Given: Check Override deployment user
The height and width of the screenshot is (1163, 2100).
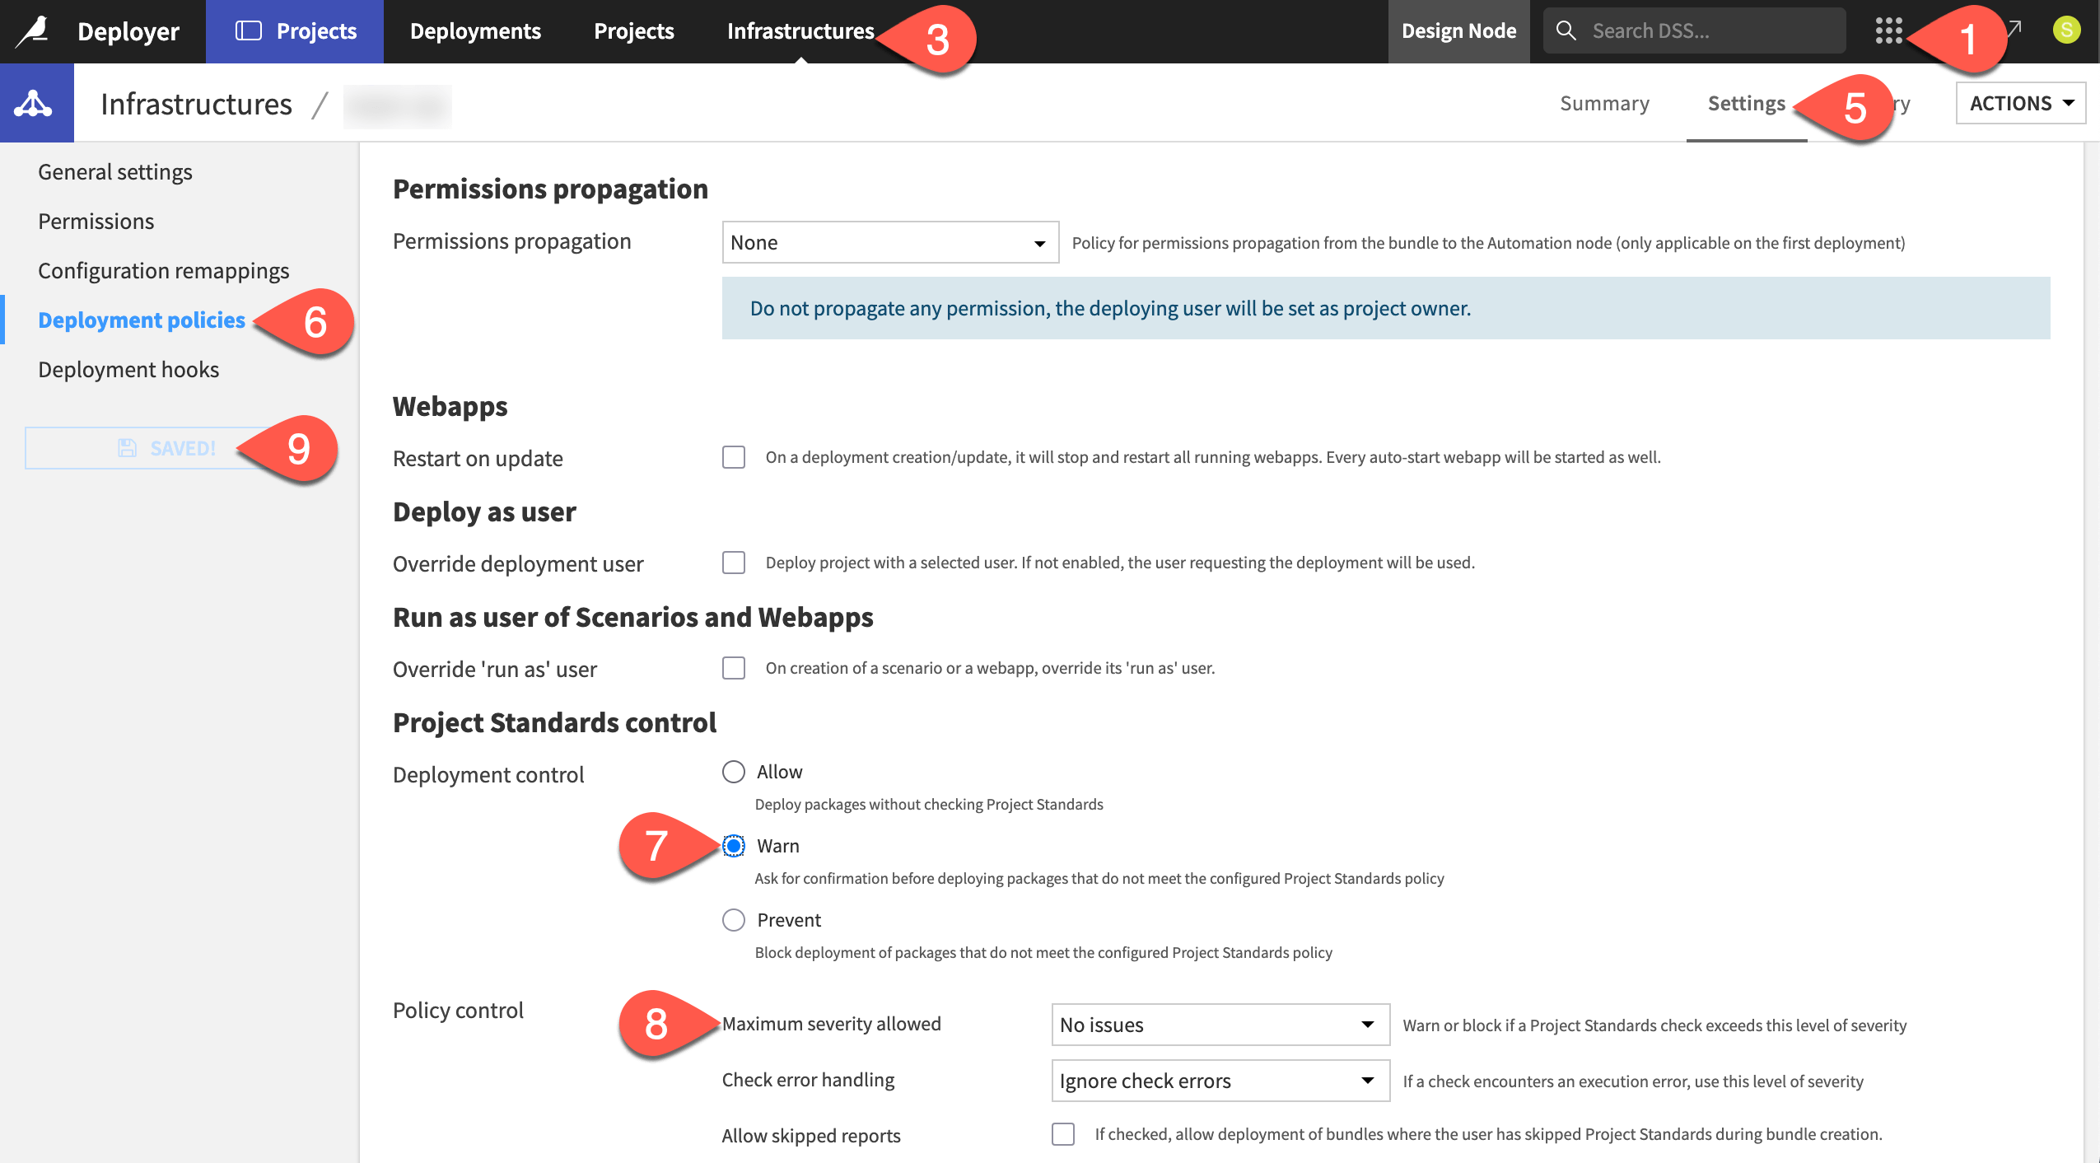Looking at the screenshot, I should click(x=733, y=563).
